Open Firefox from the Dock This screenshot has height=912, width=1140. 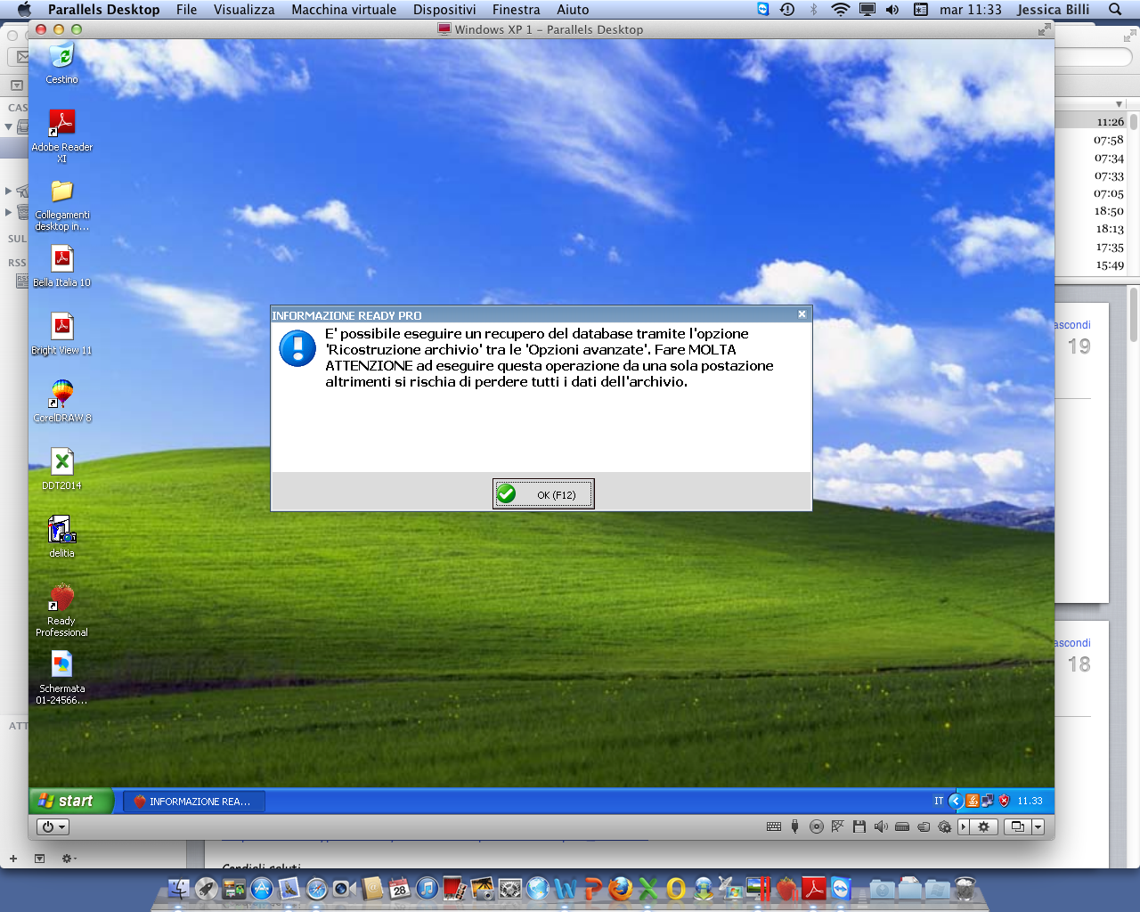click(621, 888)
